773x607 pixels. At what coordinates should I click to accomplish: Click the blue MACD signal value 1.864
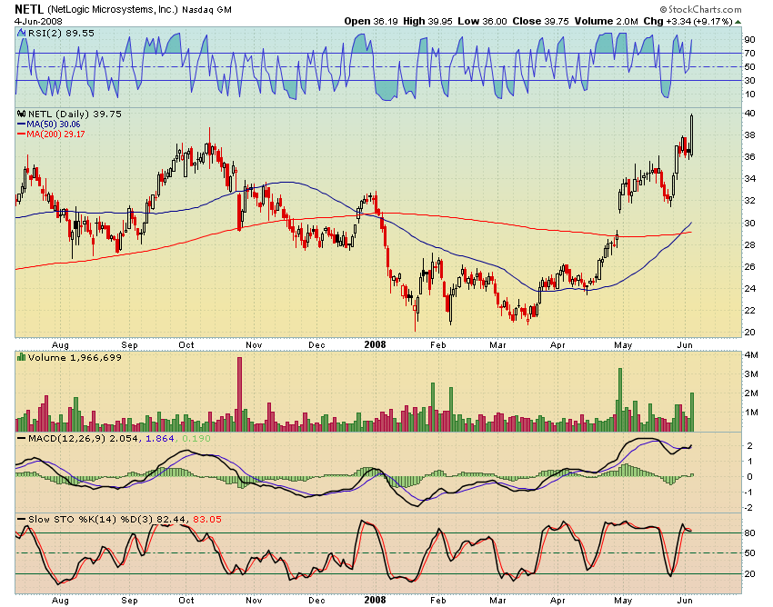click(x=160, y=438)
